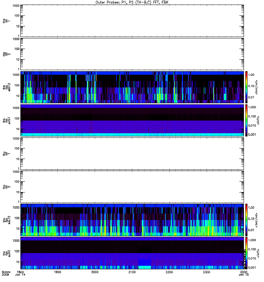The width and height of the screenshot is (264, 282).
Task: Click the thc fbk scm1 spectrogram panel
Action: click(x=132, y=253)
